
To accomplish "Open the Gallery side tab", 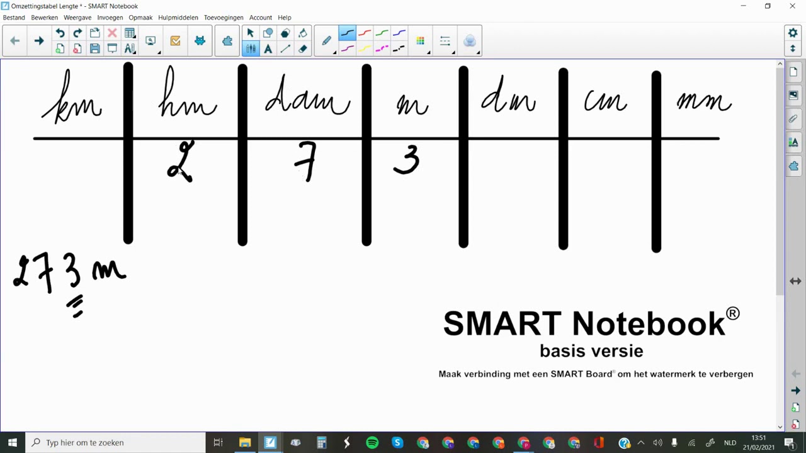I will point(793,95).
